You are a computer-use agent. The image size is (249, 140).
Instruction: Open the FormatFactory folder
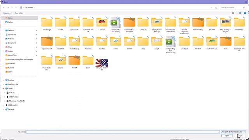point(198,24)
